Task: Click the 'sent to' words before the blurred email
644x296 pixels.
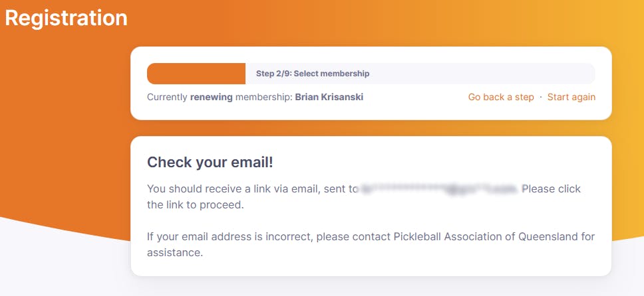Action: click(340, 189)
